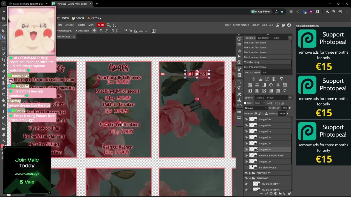The height and width of the screenshot is (197, 351).
Task: Pick the Crop tool
Action: coord(4,60)
